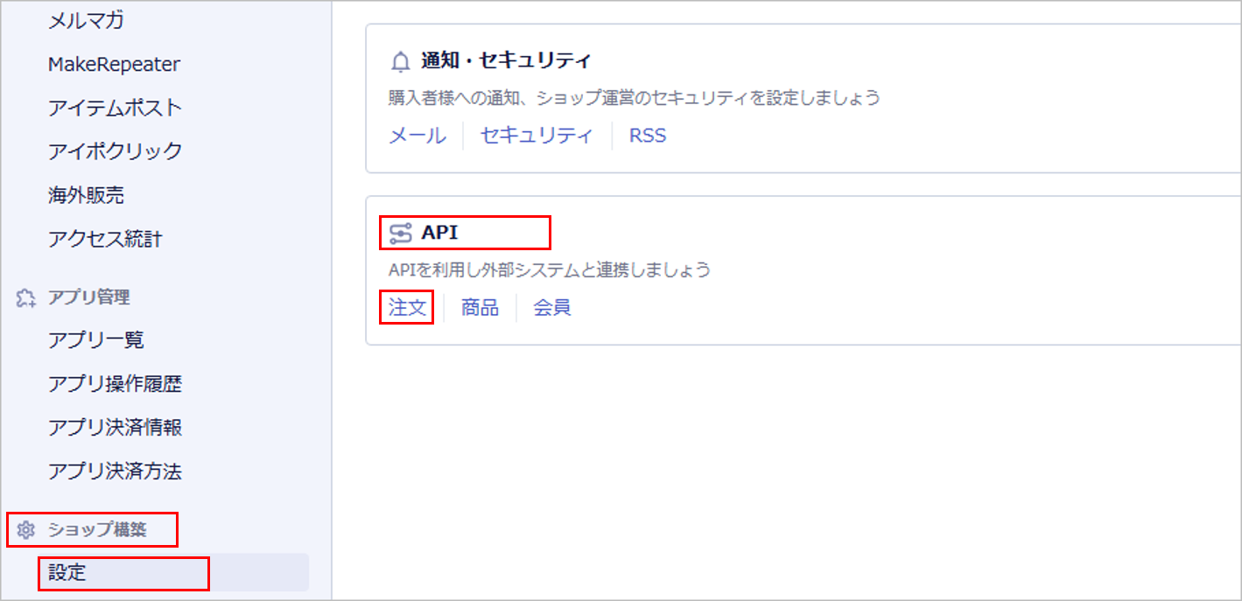Open アイポクリック from the sidebar
1242x601 pixels.
[115, 150]
